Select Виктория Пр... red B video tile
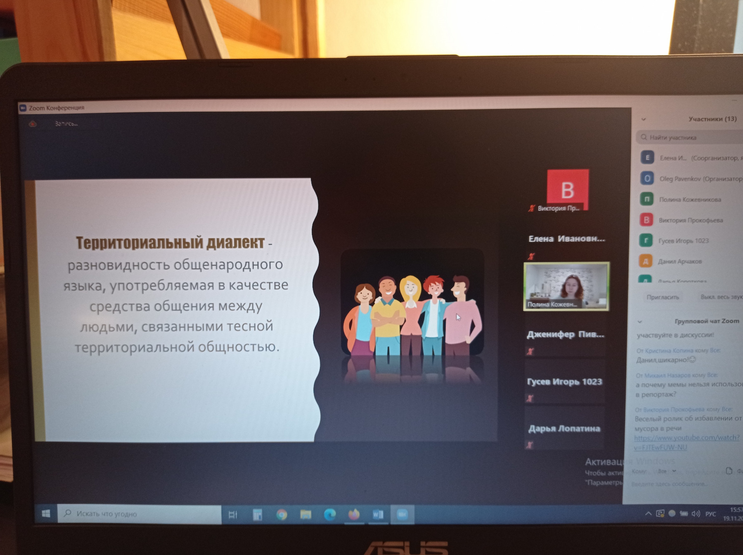The width and height of the screenshot is (743, 555). 568,190
